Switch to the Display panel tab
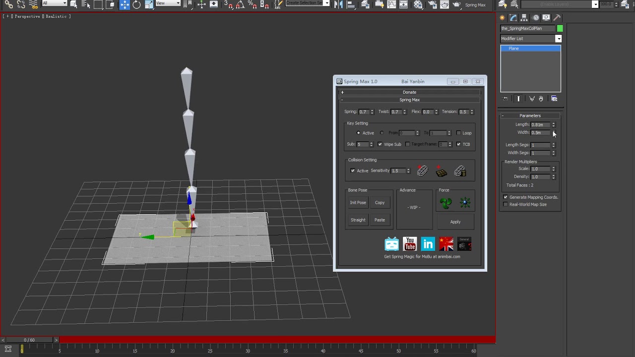Screen dimensions: 635x357 (x=546, y=17)
